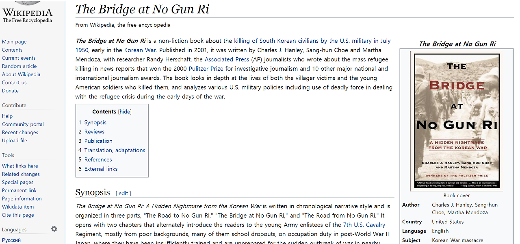Open the Pulitzer Prize link
Image resolution: width=520 pixels, height=244 pixels.
[x=206, y=69]
